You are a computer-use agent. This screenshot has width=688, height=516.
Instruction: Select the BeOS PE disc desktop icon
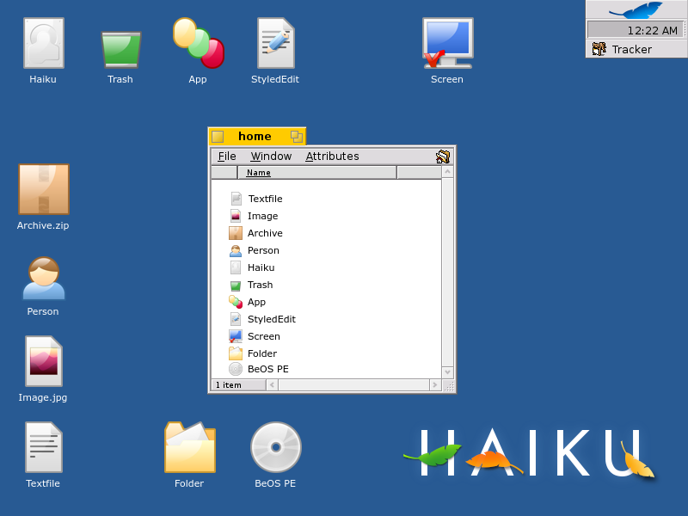(x=275, y=447)
